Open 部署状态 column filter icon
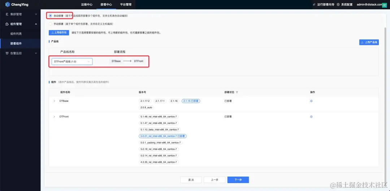The height and width of the screenshot is (191, 390). 237,92
